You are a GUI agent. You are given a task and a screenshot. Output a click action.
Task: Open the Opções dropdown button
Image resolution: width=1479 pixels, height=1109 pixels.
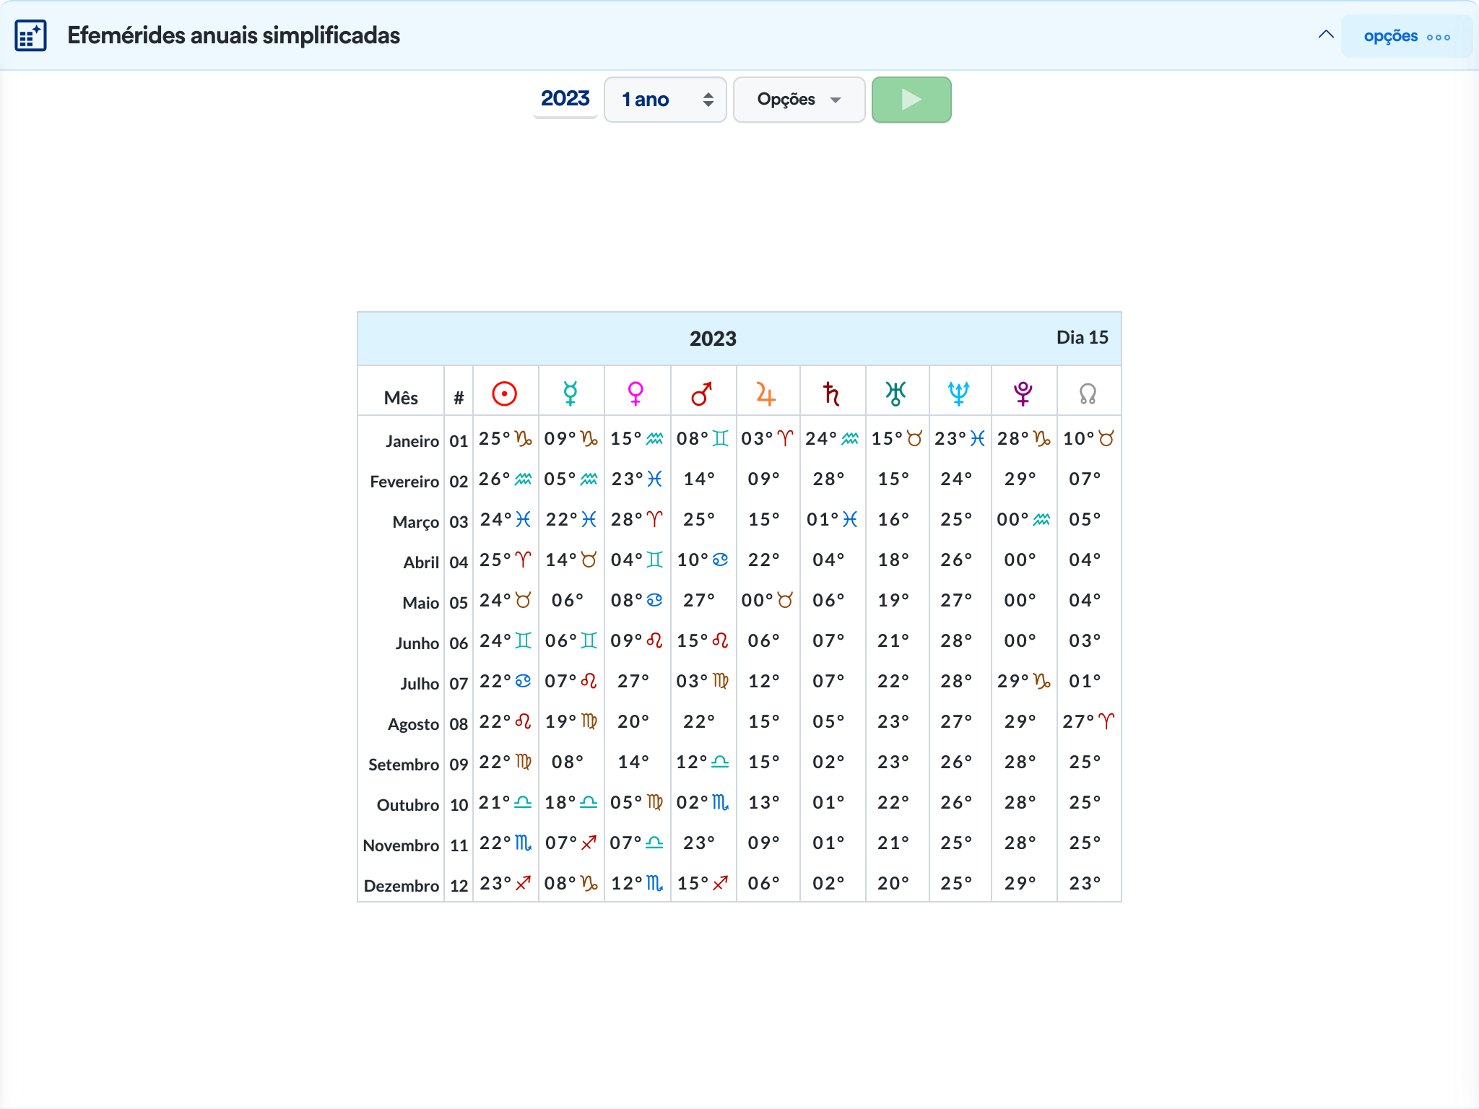799,100
